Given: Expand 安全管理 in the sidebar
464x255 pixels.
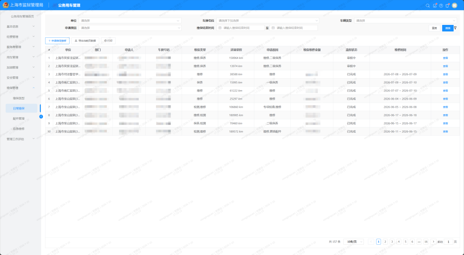Looking at the screenshot, I should coord(21,78).
